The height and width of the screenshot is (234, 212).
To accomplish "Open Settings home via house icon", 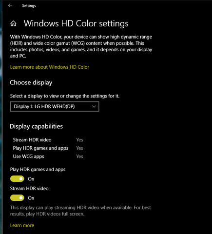I will 13,24.
